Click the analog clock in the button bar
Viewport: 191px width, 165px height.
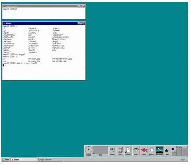point(89,150)
